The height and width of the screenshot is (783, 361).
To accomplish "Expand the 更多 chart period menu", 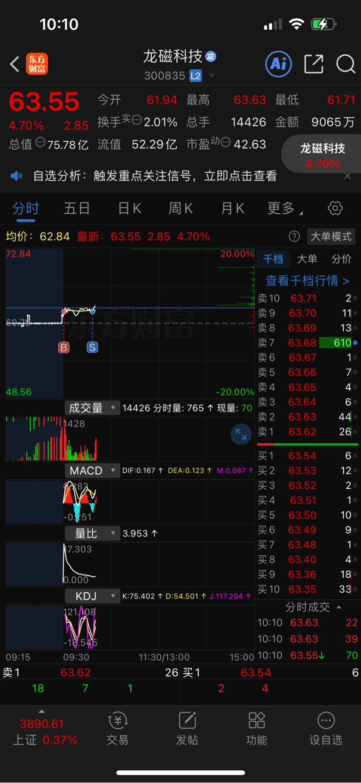I will [x=284, y=208].
